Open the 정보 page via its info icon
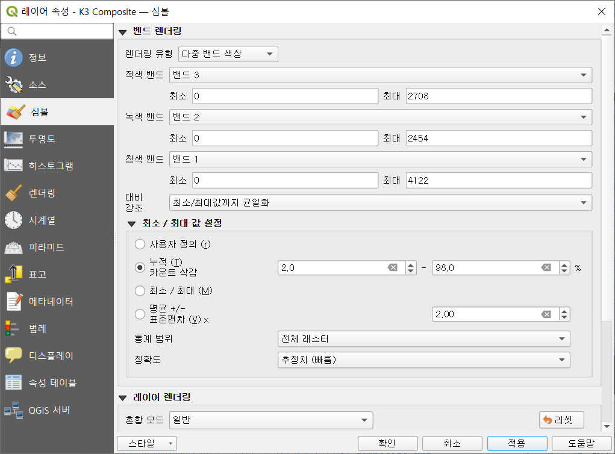 pos(14,58)
